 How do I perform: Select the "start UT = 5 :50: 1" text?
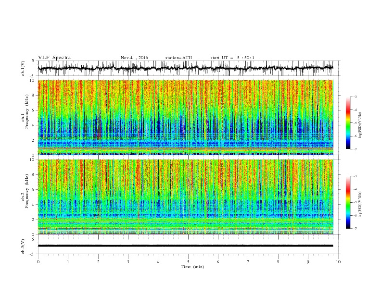[232, 58]
